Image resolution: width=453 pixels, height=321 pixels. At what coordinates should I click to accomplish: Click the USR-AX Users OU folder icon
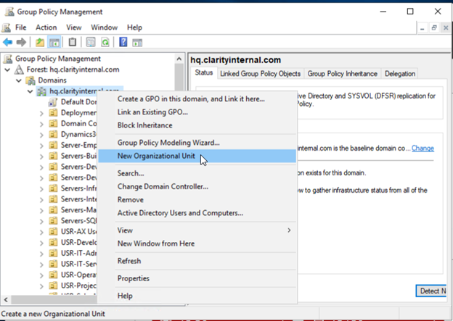(x=53, y=232)
